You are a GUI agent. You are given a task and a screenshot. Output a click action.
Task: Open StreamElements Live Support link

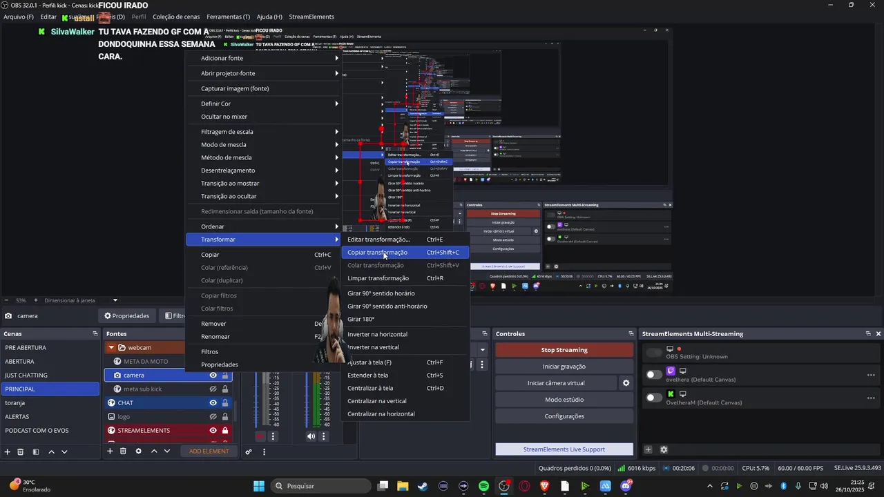pos(564,449)
